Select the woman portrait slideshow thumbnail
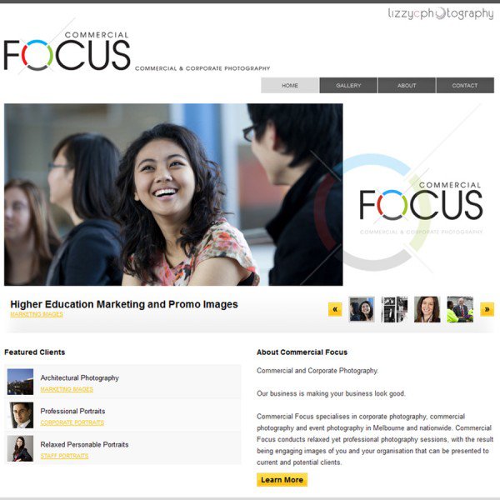 [x=427, y=309]
